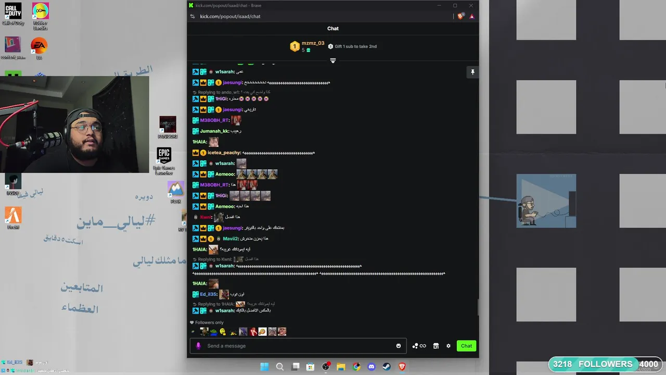Focus the Send a message field
666x375 pixels.
(299, 346)
